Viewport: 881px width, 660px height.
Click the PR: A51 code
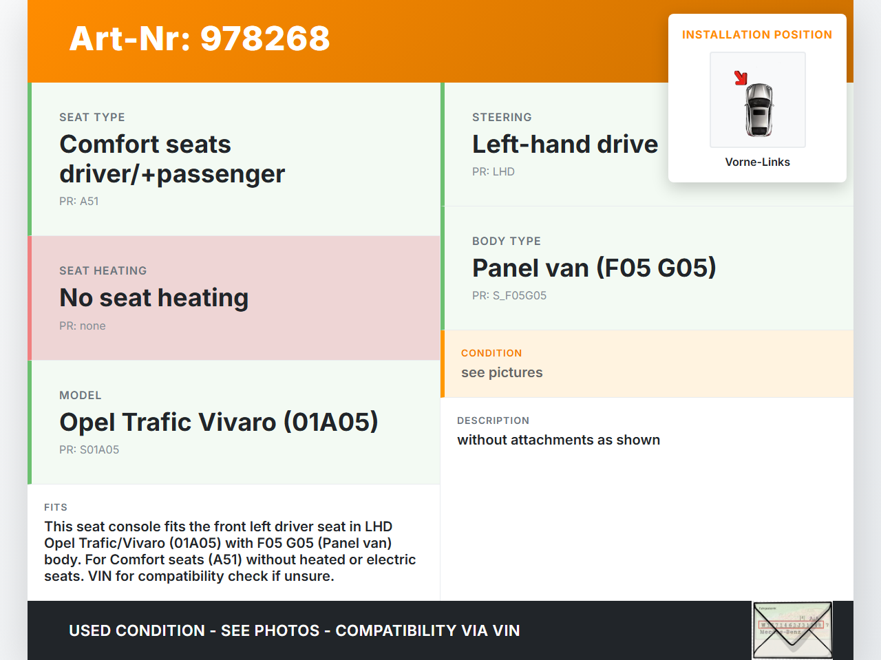79,202
